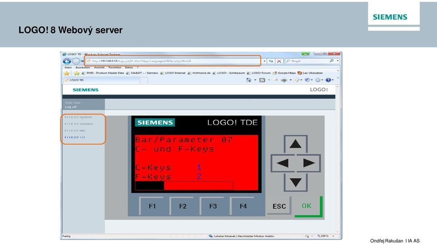This screenshot has height=244, width=437.
Task: Click the browser Forward arrow button
Action: (x=76, y=61)
